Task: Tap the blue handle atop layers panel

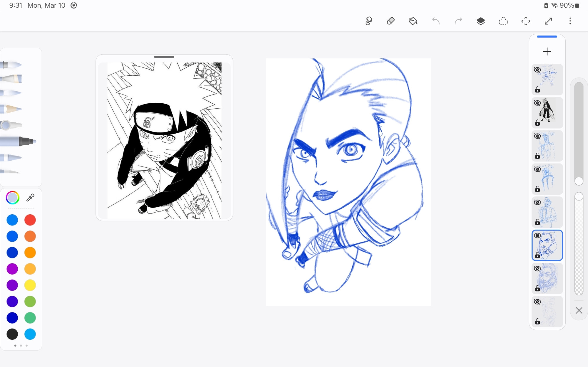Action: [547, 37]
